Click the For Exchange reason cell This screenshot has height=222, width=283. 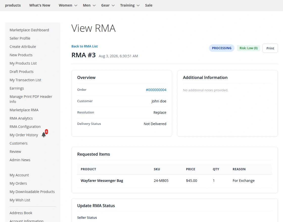point(244,181)
